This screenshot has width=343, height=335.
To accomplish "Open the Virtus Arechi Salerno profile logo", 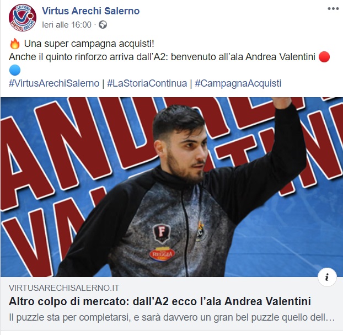I will [23, 18].
